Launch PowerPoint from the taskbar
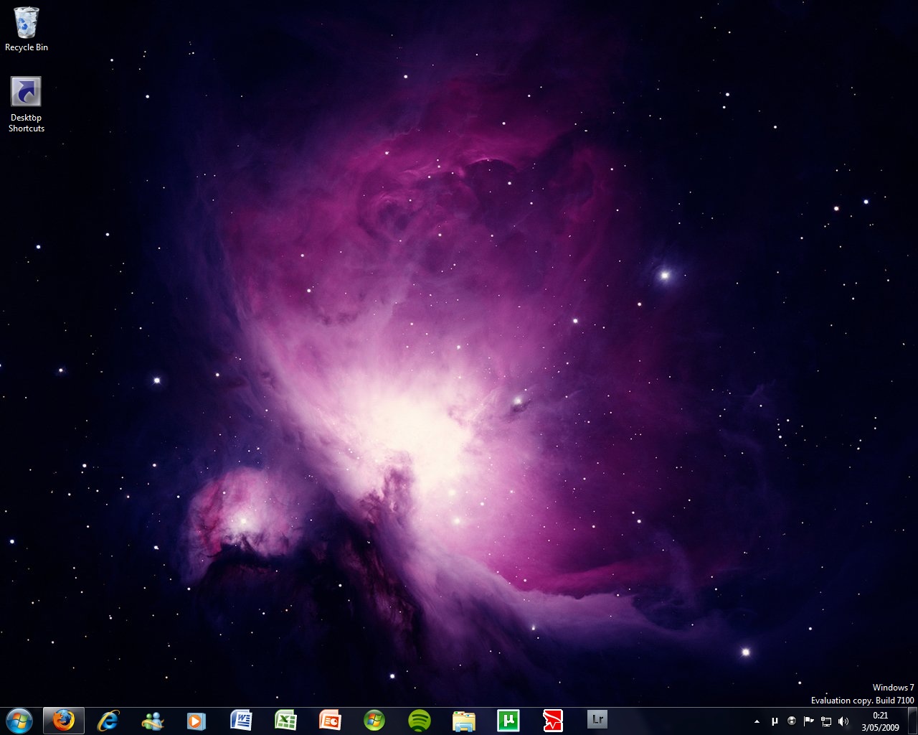Viewport: 918px width, 735px height. click(330, 720)
